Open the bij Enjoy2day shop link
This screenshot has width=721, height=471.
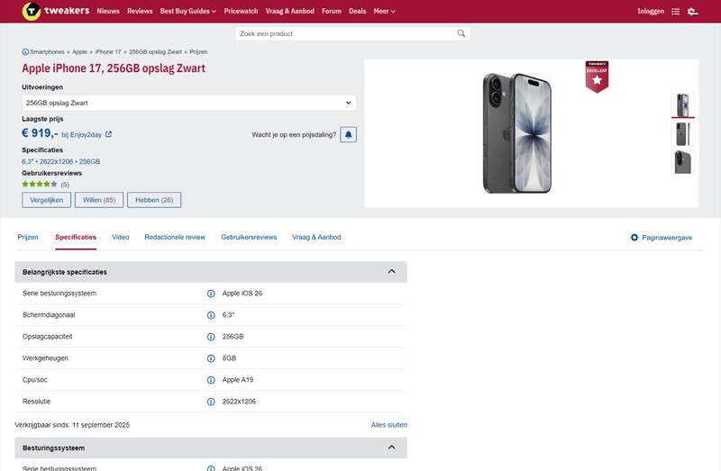coord(81,135)
